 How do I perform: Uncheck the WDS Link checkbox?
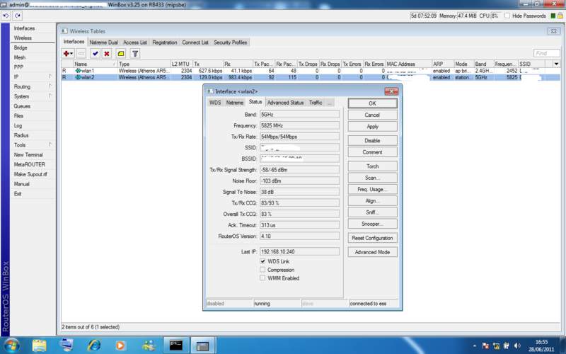(262, 261)
